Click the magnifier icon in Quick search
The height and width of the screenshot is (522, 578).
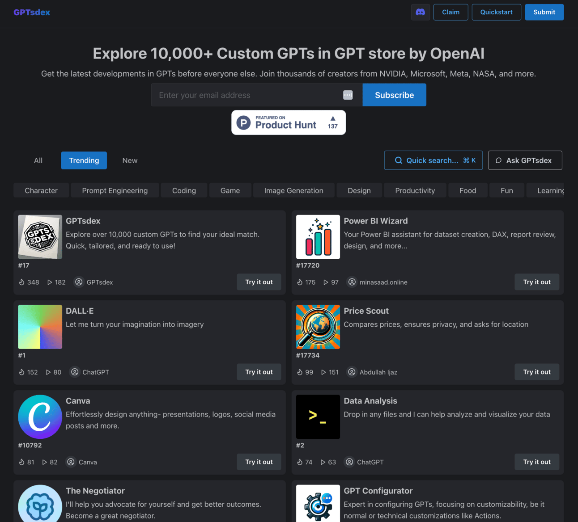398,160
